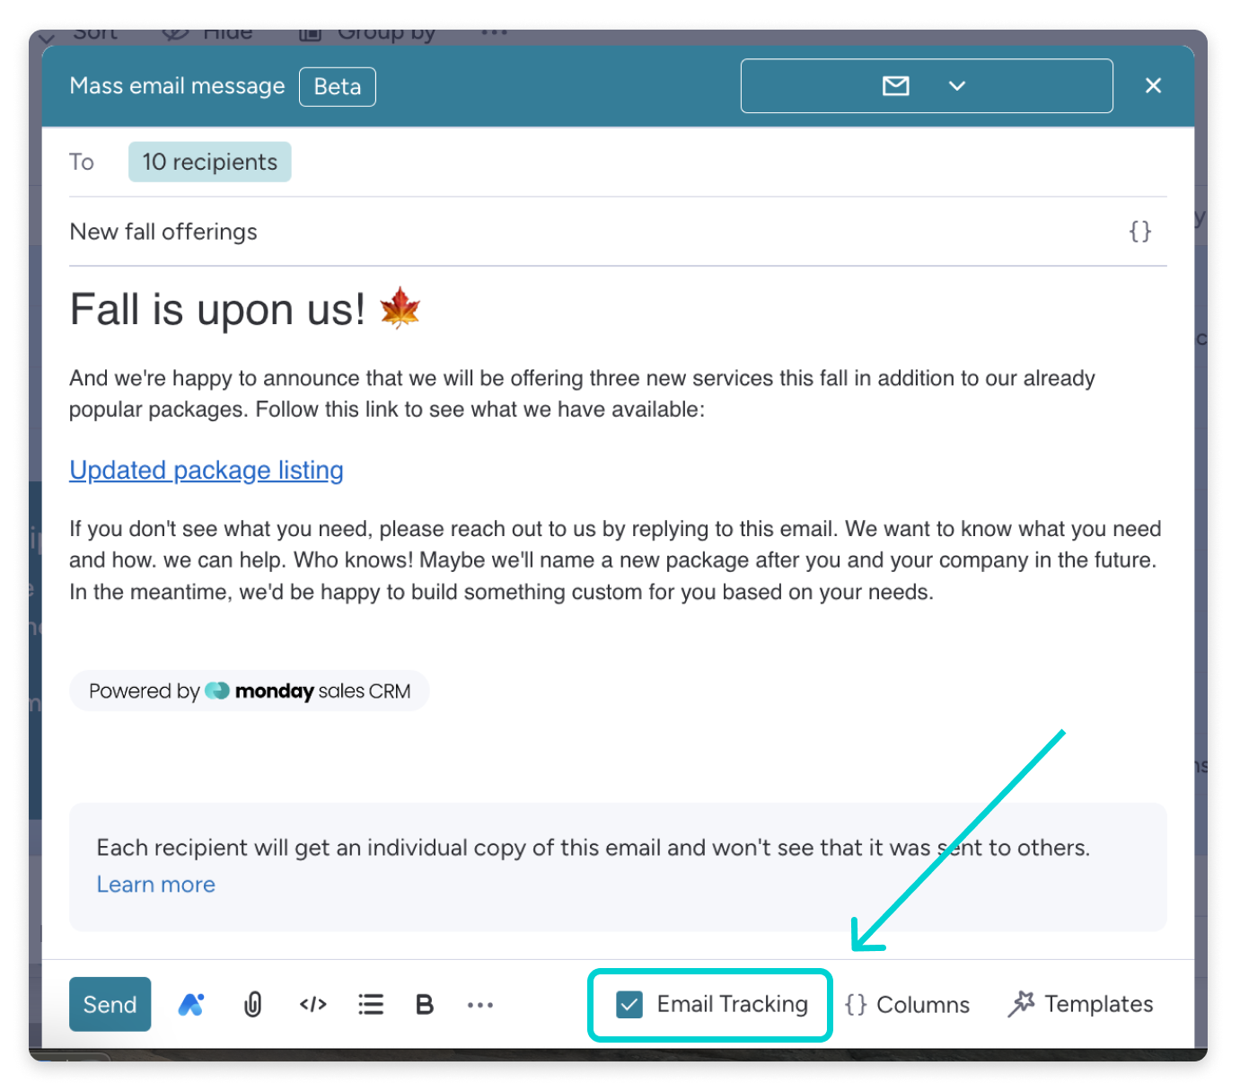
Task: Click the envelope icon in header
Action: point(896,86)
